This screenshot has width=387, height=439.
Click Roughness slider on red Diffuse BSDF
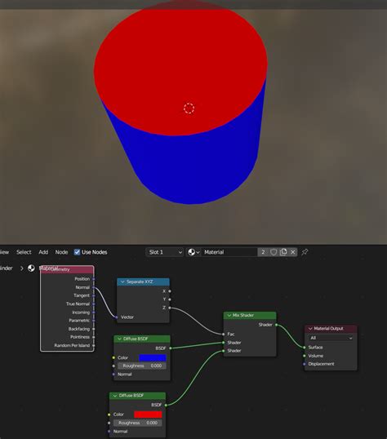[137, 423]
